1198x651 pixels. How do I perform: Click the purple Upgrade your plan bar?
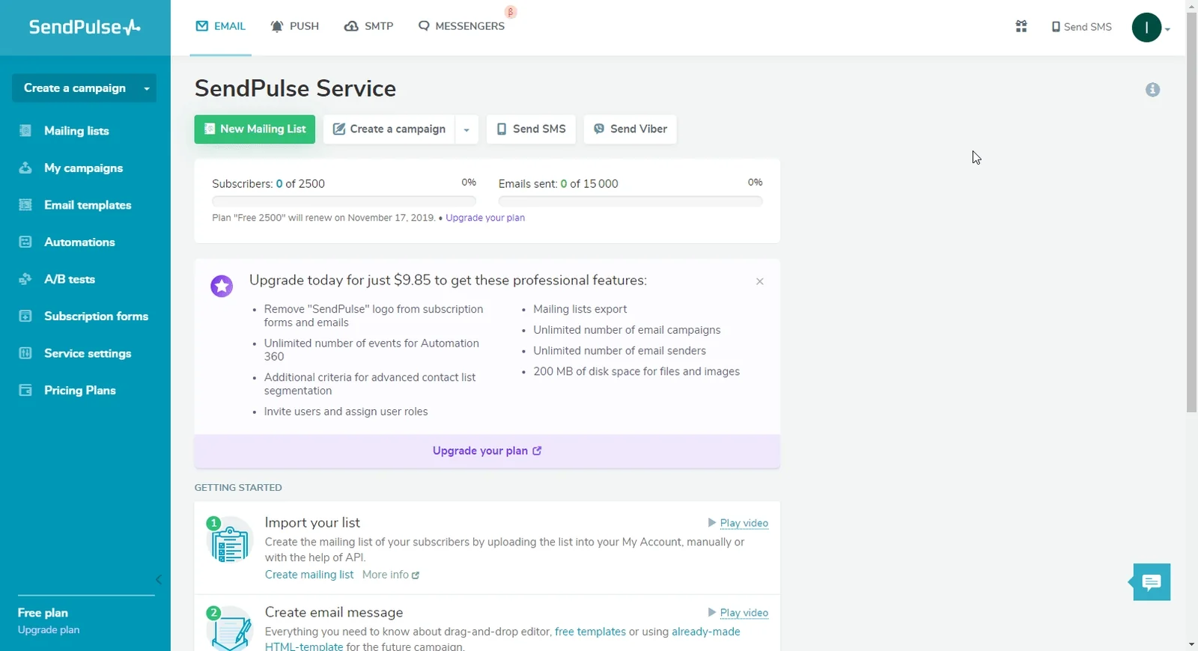(x=487, y=451)
